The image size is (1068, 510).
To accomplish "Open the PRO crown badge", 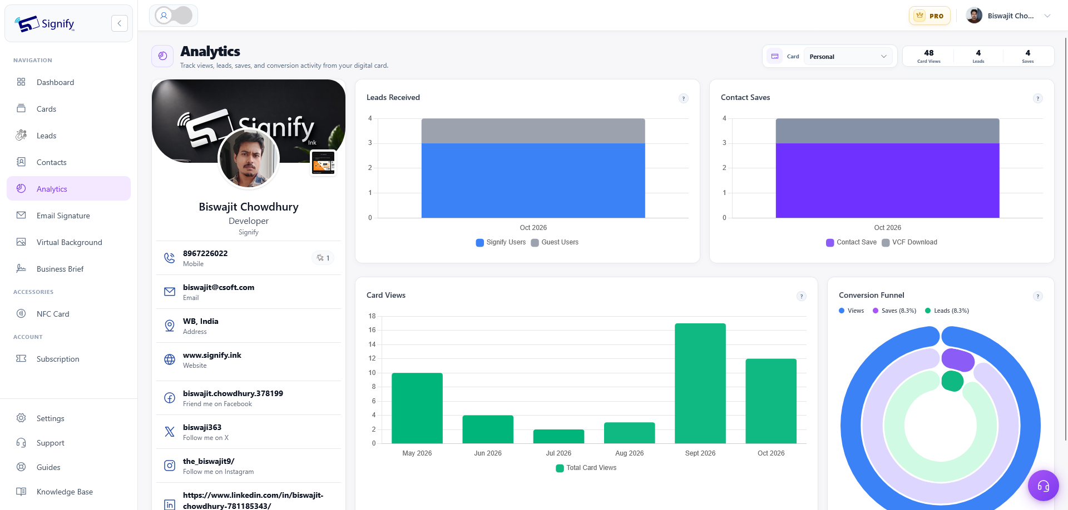I will point(929,16).
